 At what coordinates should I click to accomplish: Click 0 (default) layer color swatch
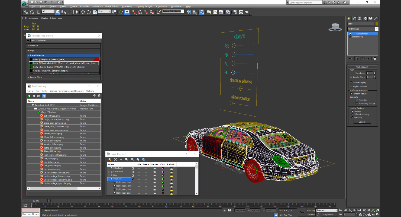point(163,168)
